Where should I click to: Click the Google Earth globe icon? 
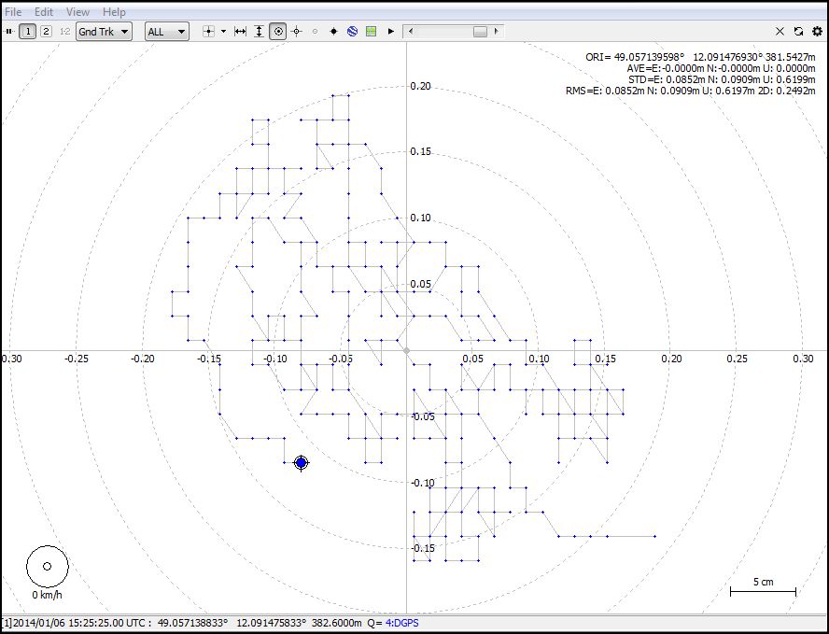point(353,32)
